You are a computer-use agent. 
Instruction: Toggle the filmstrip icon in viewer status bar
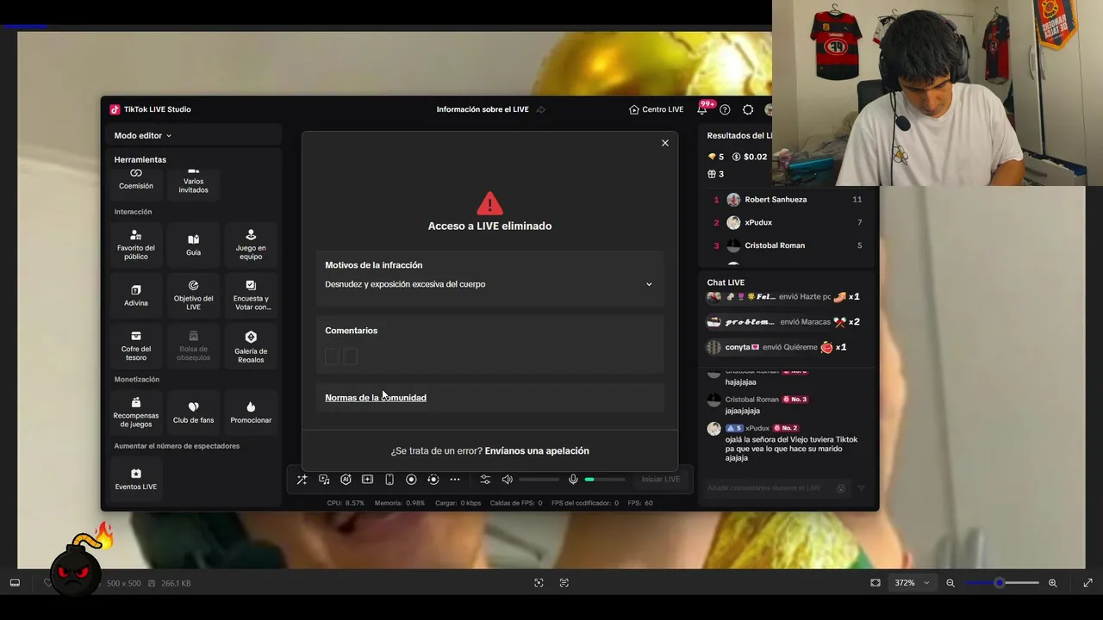coord(15,583)
